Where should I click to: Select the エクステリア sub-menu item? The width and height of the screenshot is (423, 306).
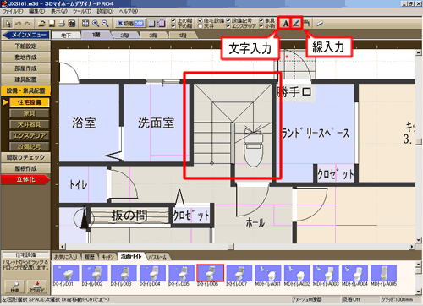click(x=30, y=135)
